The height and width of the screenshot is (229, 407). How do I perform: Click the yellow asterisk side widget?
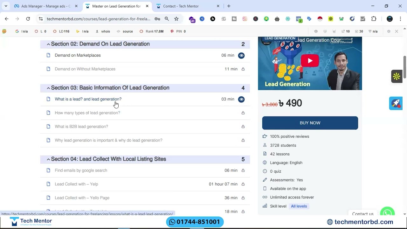coord(397,76)
